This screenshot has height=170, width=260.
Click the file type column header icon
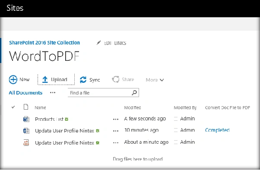click(x=26, y=107)
